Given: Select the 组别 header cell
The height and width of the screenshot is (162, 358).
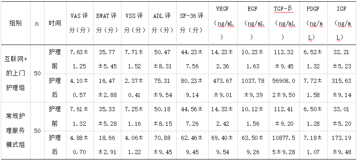Looking at the screenshot, I should click(15, 23).
